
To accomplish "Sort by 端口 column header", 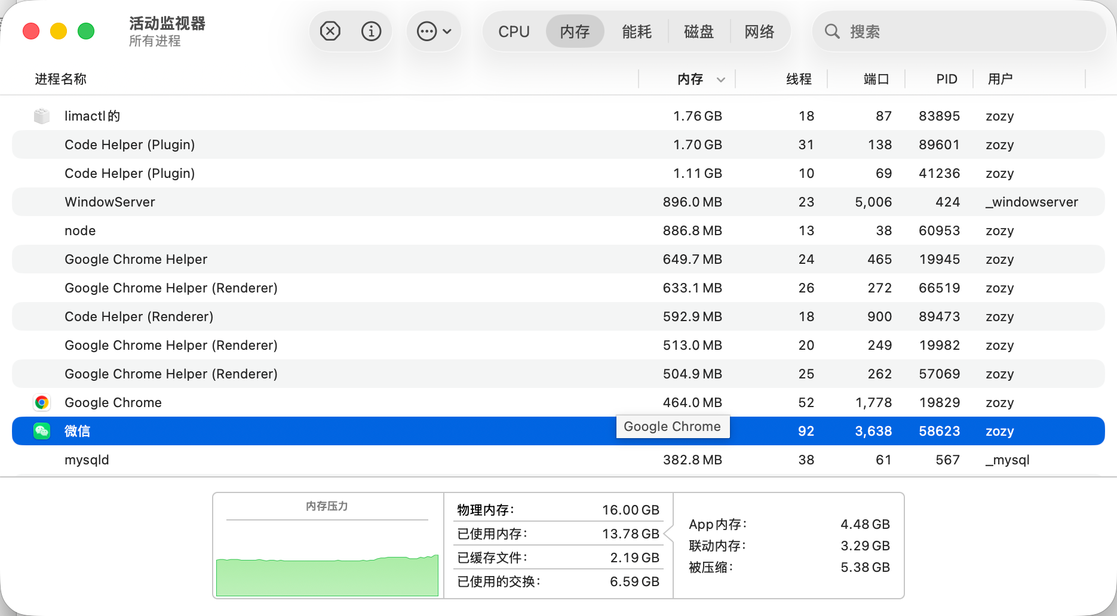I will [x=876, y=79].
